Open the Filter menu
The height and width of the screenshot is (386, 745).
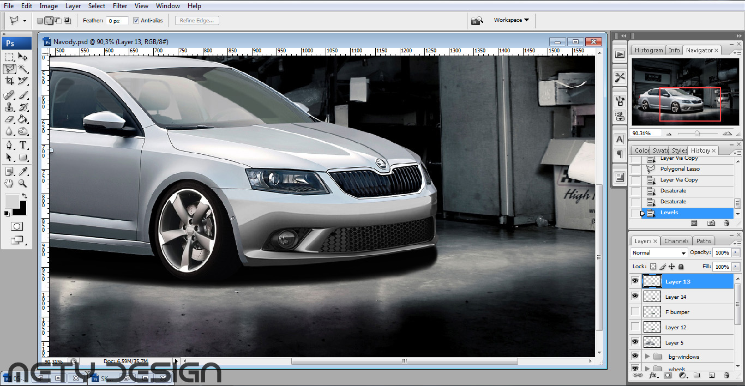[x=120, y=6]
